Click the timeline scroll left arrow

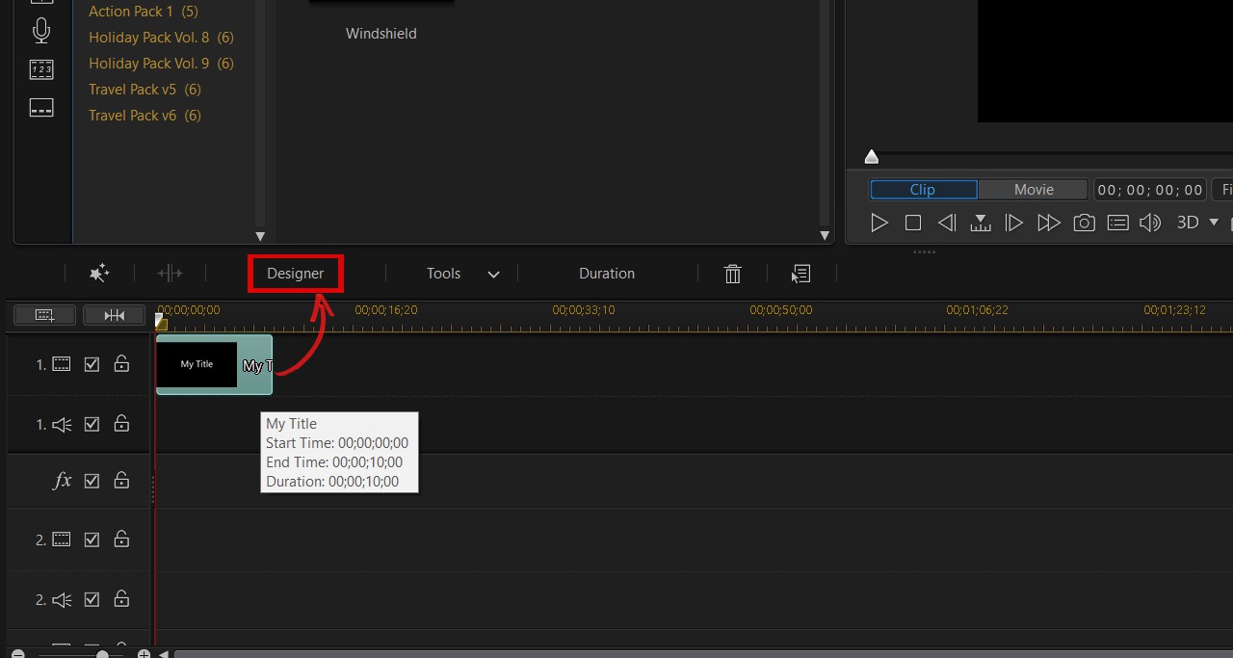coord(162,654)
